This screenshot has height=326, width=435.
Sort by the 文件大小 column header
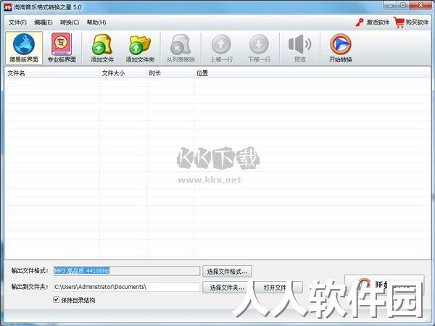(123, 73)
